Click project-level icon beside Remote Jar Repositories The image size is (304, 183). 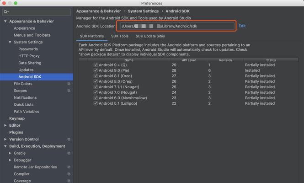click(69, 167)
